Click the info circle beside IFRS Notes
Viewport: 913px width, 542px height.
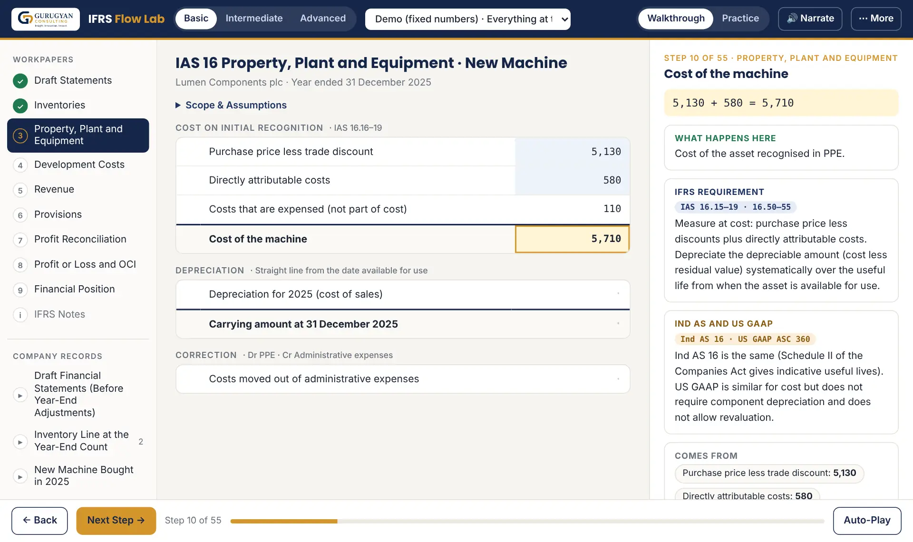(x=20, y=315)
